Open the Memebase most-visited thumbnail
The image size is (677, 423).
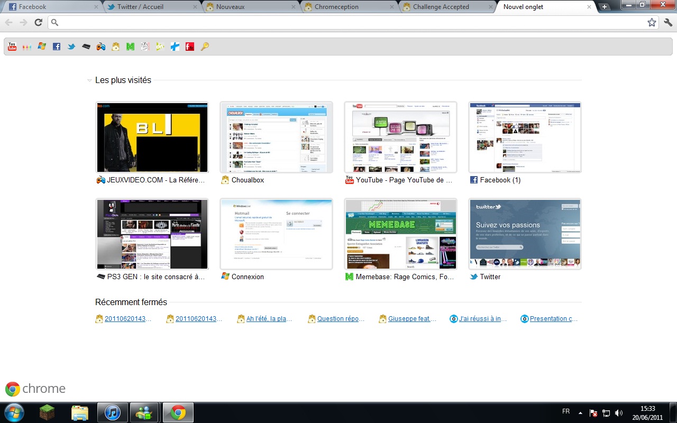pos(400,234)
